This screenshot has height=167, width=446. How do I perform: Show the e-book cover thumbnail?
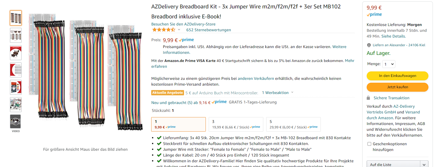(x=16, y=87)
